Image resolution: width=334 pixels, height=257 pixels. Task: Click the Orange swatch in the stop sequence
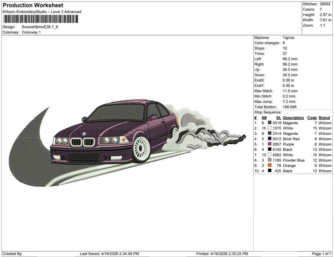(x=269, y=165)
